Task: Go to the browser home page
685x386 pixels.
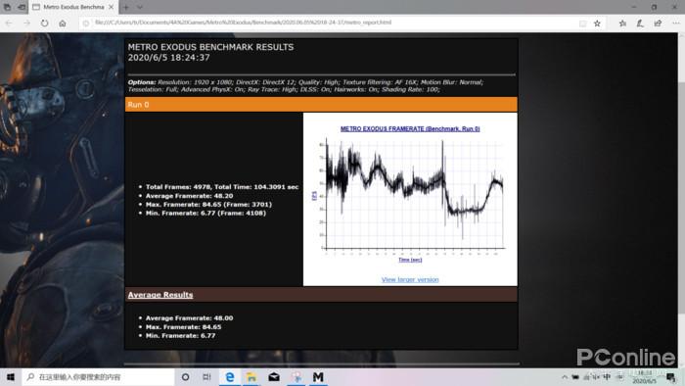Action: pyautogui.click(x=63, y=24)
